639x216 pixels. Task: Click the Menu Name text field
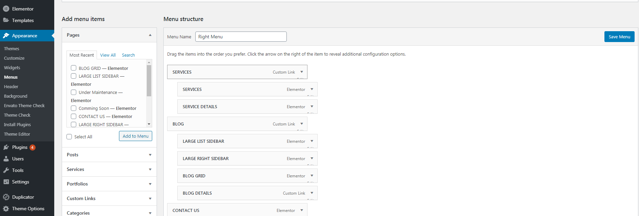tap(241, 37)
